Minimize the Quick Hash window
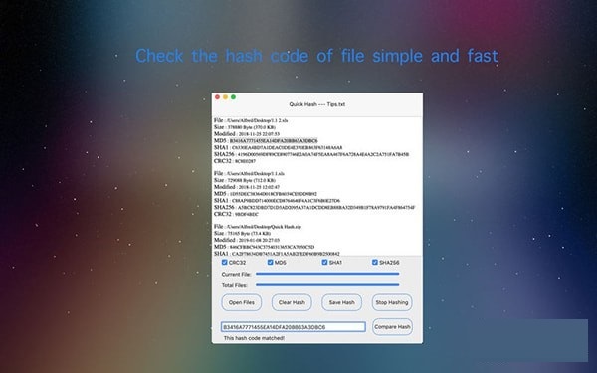597x373 pixels. tap(226, 97)
